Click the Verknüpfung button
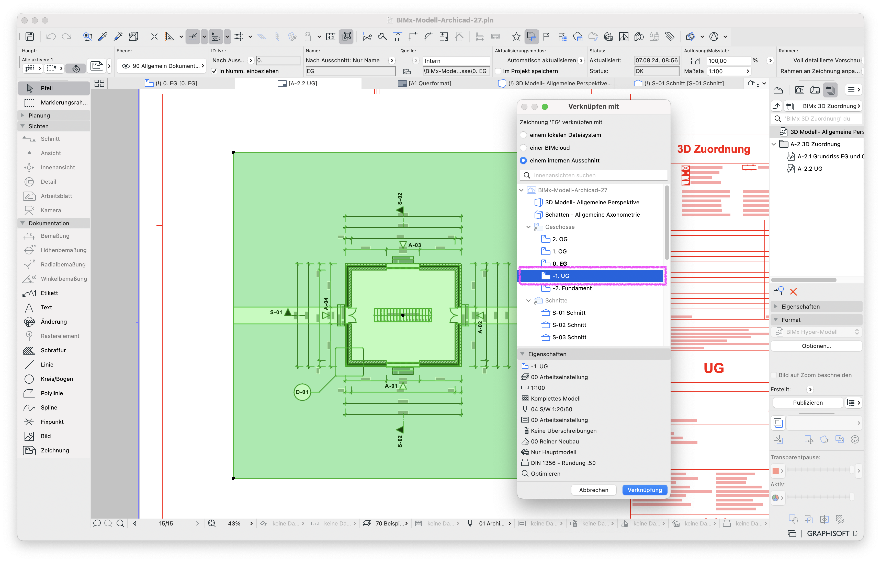The image size is (881, 562). [645, 490]
